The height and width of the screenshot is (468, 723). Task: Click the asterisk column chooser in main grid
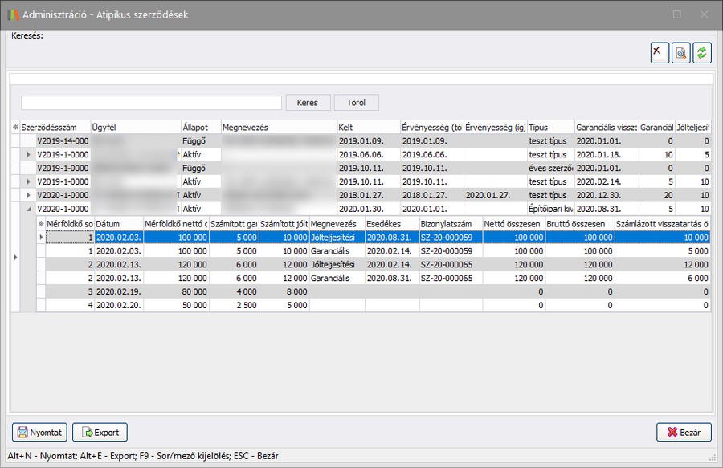click(x=14, y=128)
